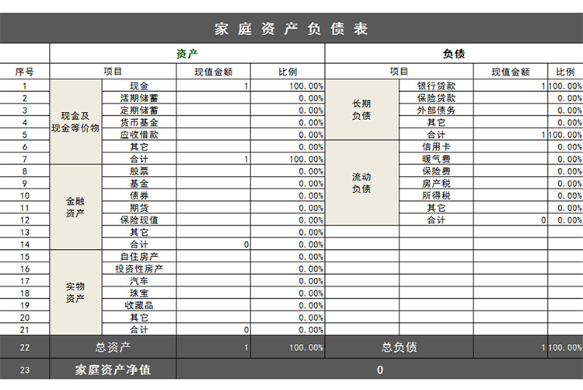This screenshot has height=390, width=583.
Task: Click the 家庭资产负债表 title banner
Action: [291, 30]
